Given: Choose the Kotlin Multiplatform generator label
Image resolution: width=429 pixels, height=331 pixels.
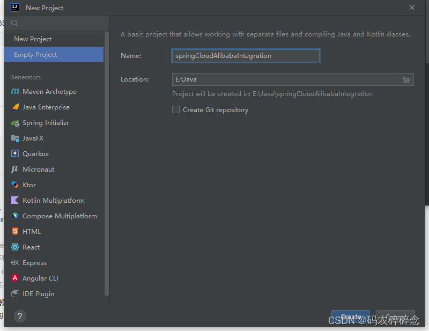Looking at the screenshot, I should (x=54, y=201).
